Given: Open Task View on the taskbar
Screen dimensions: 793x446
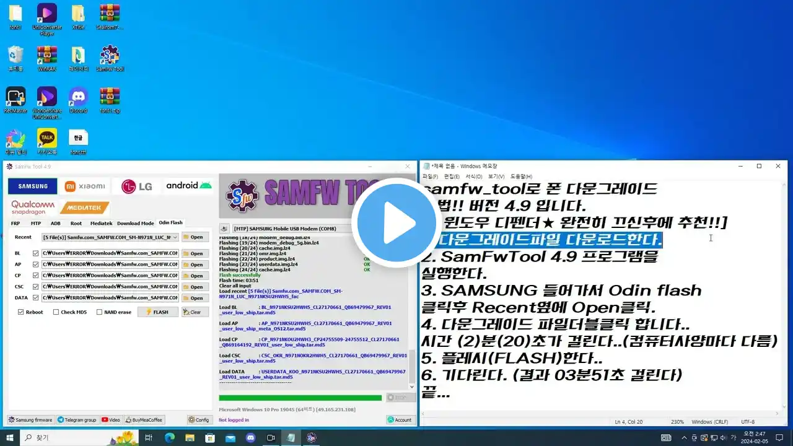Looking at the screenshot, I should click(149, 437).
